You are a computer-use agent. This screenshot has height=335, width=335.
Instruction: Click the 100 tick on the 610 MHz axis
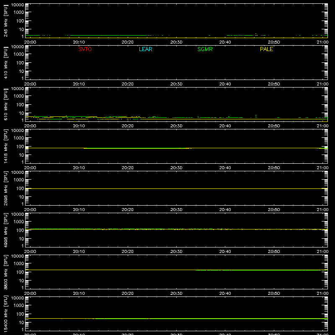pyautogui.click(x=20, y=105)
